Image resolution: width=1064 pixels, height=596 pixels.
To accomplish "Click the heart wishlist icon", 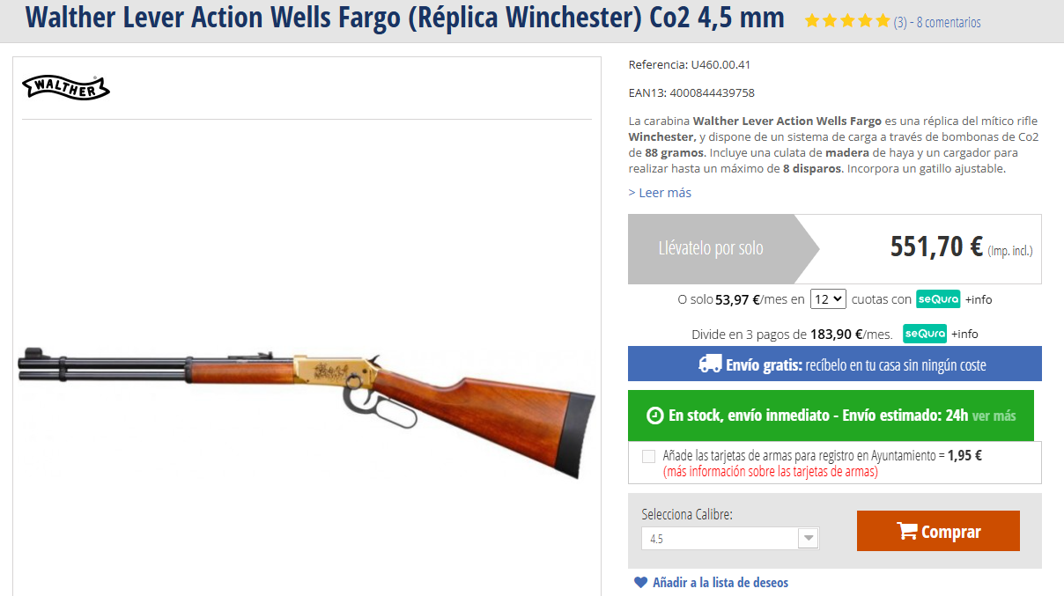I will [640, 583].
